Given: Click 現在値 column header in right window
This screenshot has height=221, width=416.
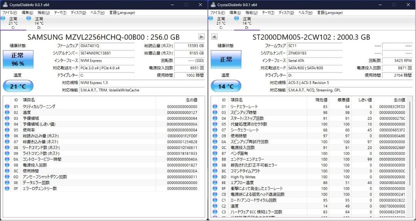Looking at the screenshot, I should 318,100.
